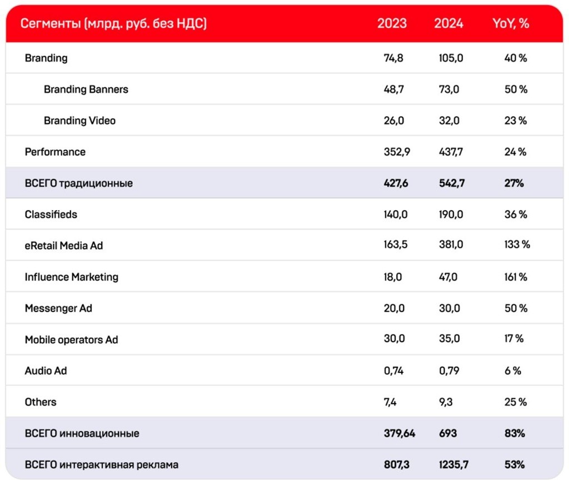This screenshot has height=484, width=569.
Task: Select the Branding row label
Action: [x=46, y=58]
